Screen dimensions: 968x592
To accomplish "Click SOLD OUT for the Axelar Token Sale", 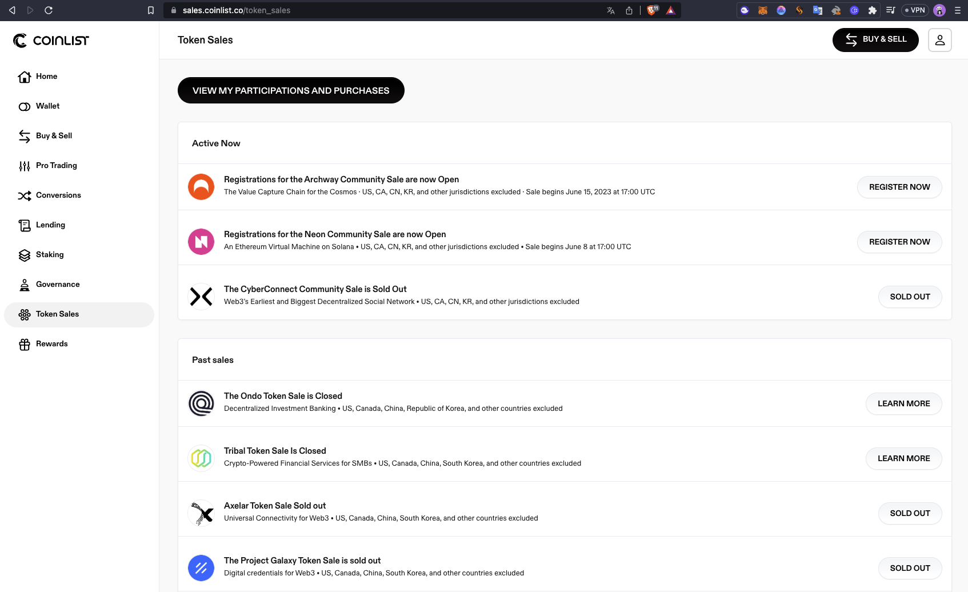I will tap(910, 513).
